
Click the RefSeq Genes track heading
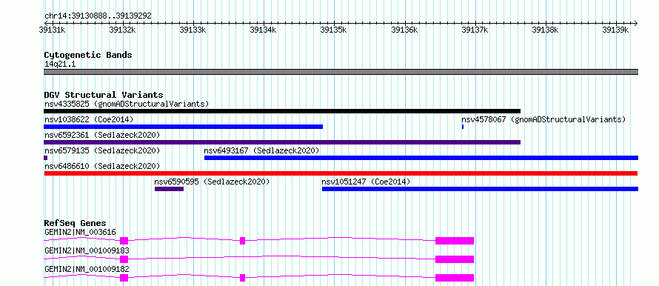76,223
